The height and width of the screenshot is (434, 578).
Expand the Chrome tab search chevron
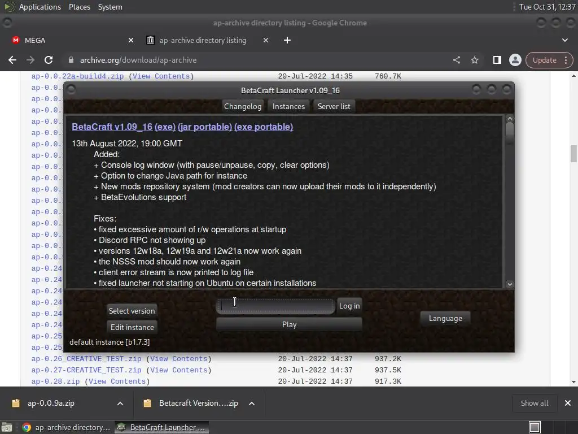pos(564,40)
